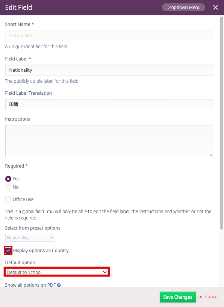Select the Yes radio button for Required

[x=8, y=179]
